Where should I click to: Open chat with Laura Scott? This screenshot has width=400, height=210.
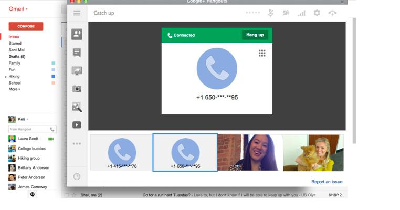pyautogui.click(x=28, y=139)
